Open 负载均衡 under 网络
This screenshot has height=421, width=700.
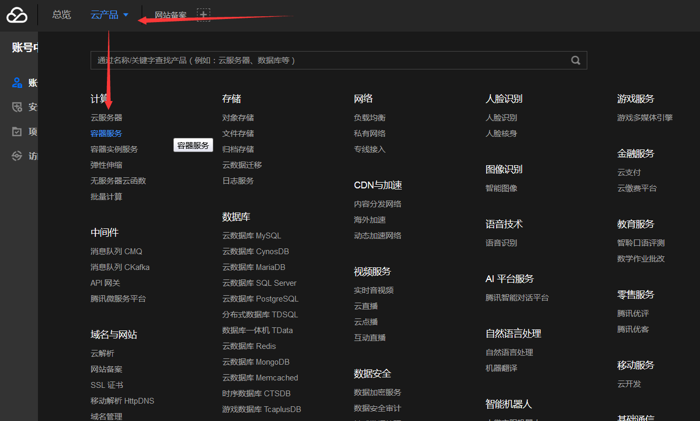[370, 117]
